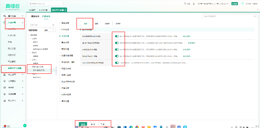
Task: Click the magnifier icon in organization search box
Action: tap(53, 25)
